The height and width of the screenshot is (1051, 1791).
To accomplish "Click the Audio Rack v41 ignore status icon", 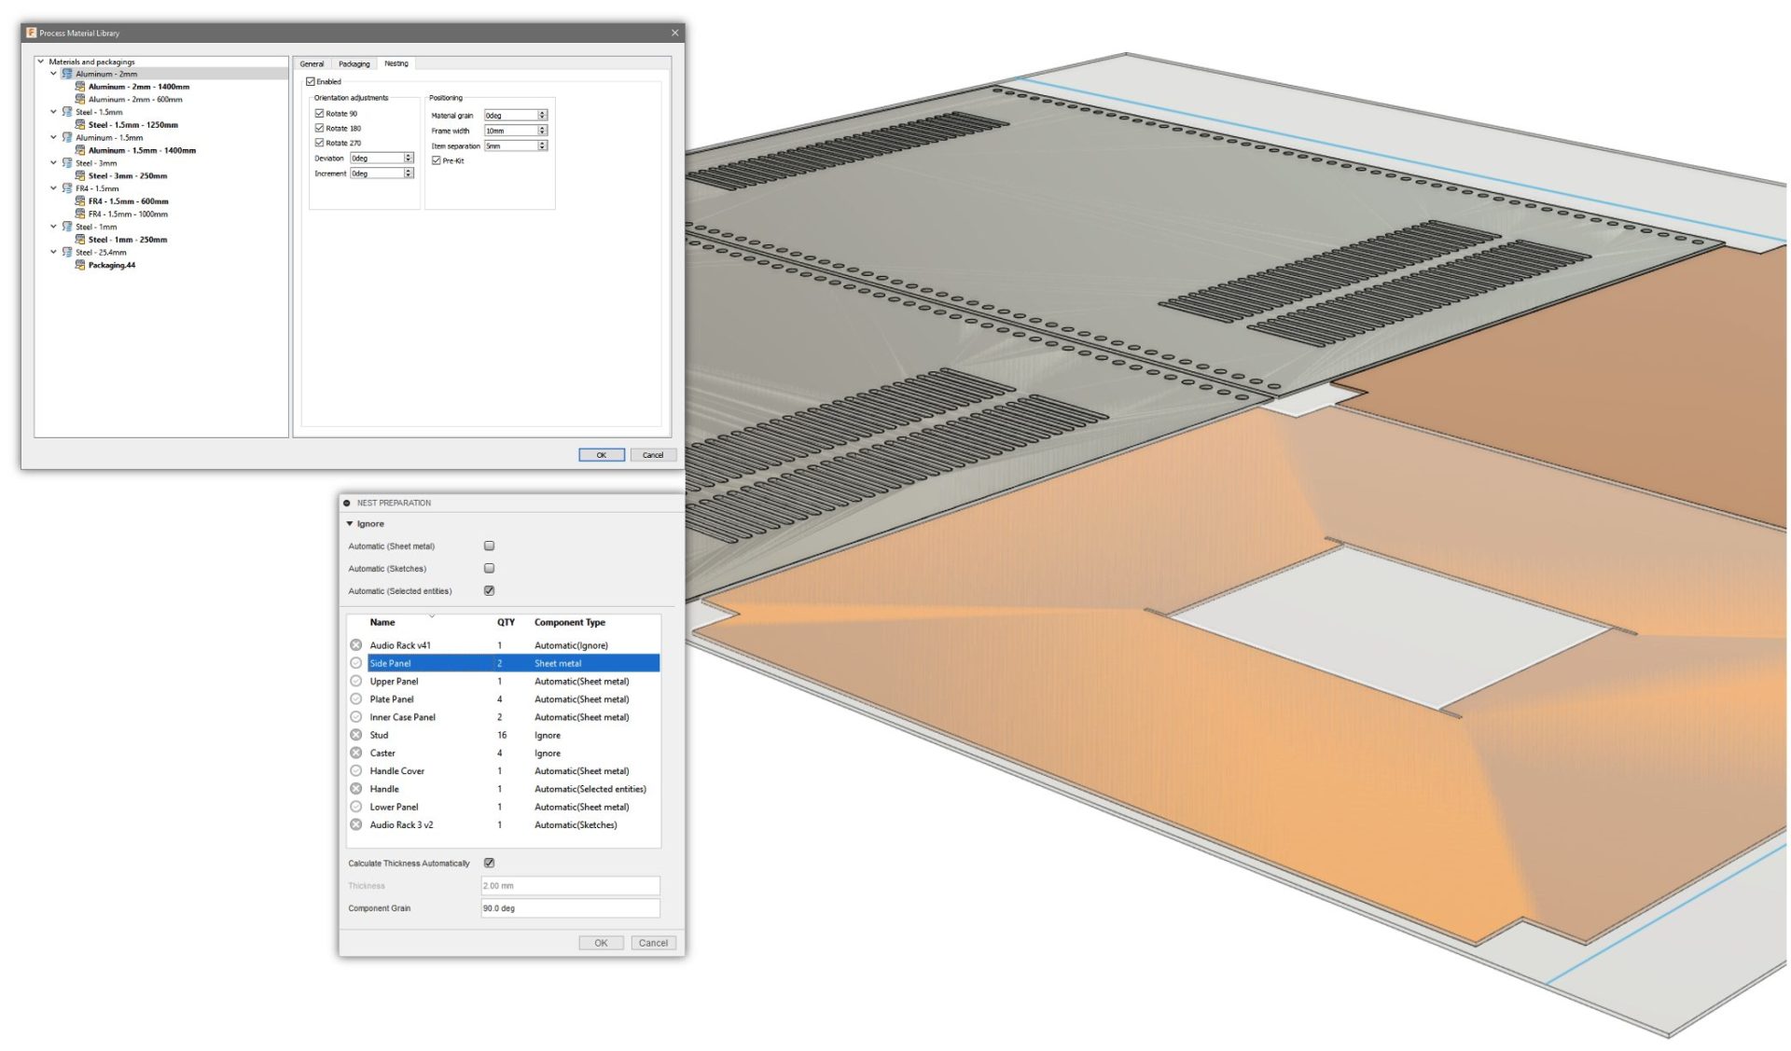I will pos(355,645).
